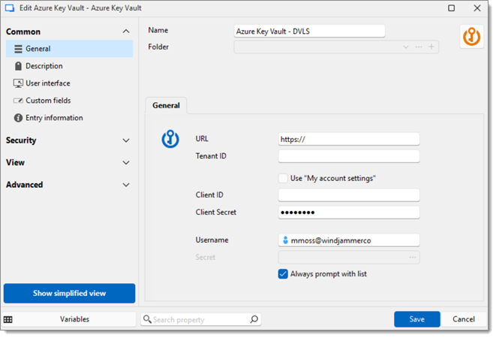Click the Secret field
Viewport: 496px width, 338px height.
click(x=349, y=257)
